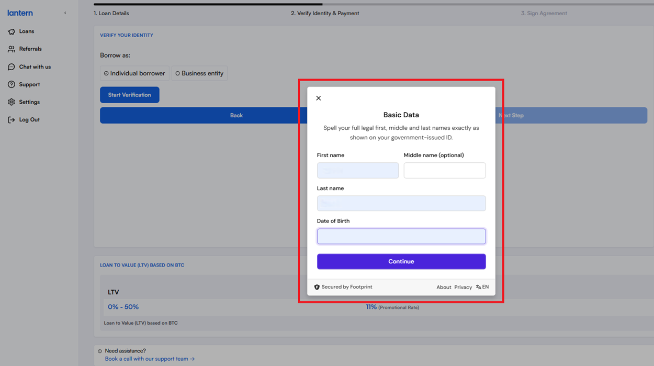Click the lantern logo
The width and height of the screenshot is (654, 366).
coord(20,13)
